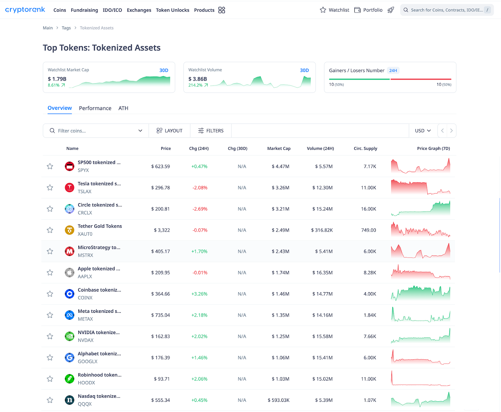Star Meta METAX for watchlist
The height and width of the screenshot is (412, 501).
click(x=50, y=315)
